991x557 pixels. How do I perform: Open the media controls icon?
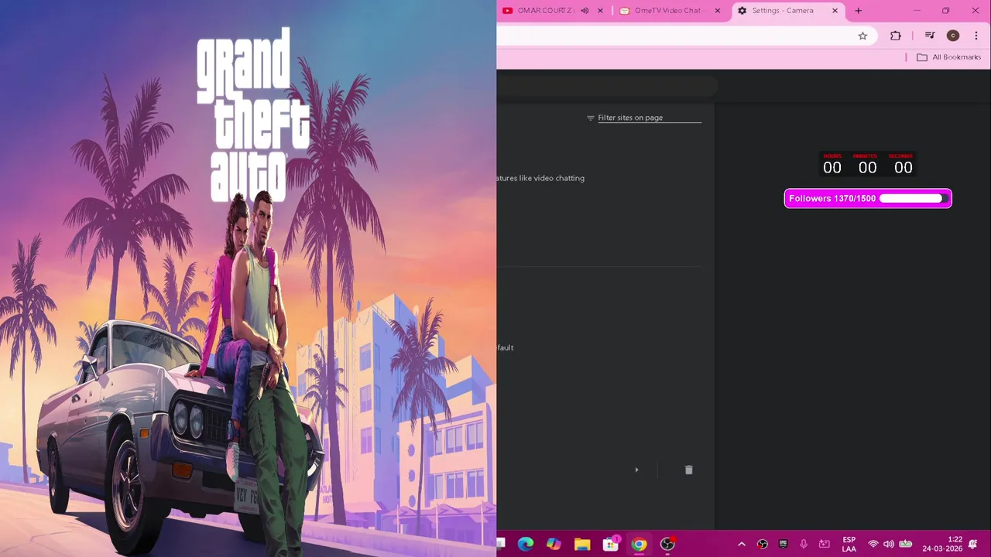(x=930, y=36)
